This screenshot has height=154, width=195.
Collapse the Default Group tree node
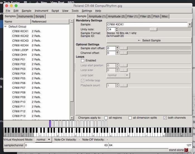(x=5, y=26)
